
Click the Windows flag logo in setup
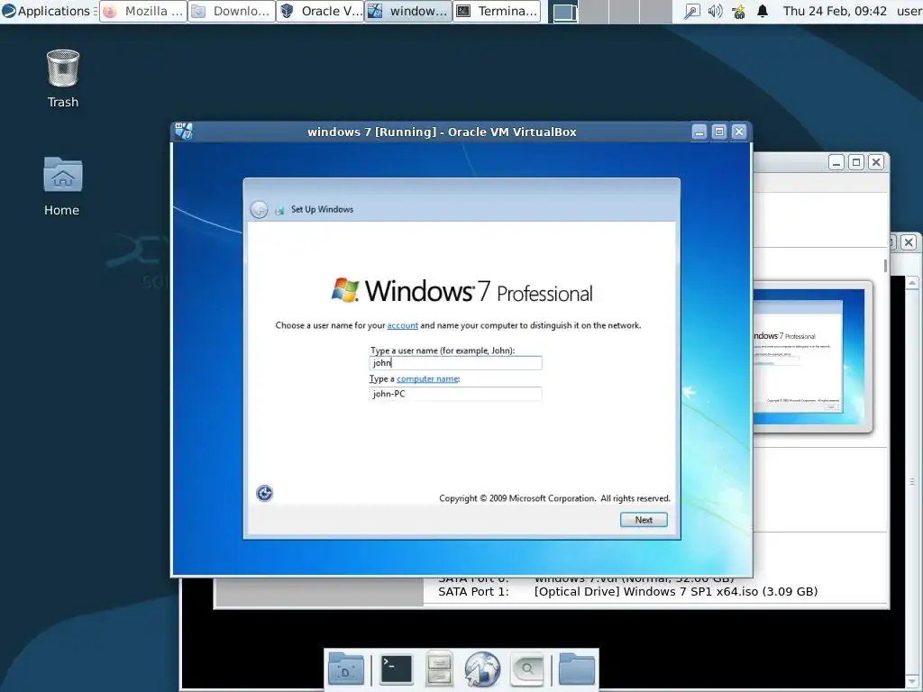pyautogui.click(x=345, y=289)
